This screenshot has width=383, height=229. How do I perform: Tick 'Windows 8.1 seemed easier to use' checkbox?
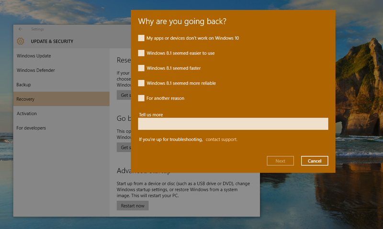(x=141, y=53)
